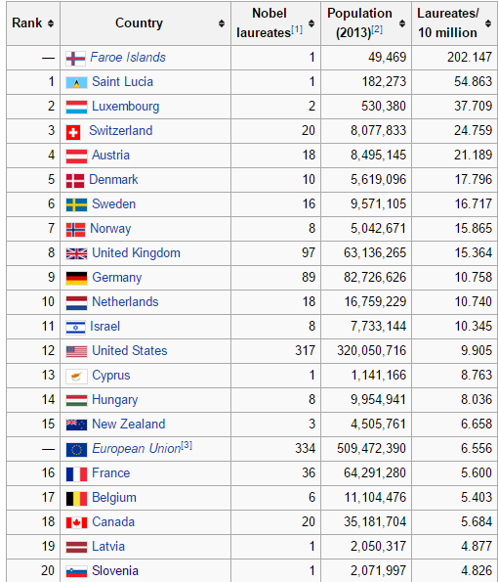Screen dimensions: 498x582
Task: Open the Slovenia country link
Action: pos(115,571)
